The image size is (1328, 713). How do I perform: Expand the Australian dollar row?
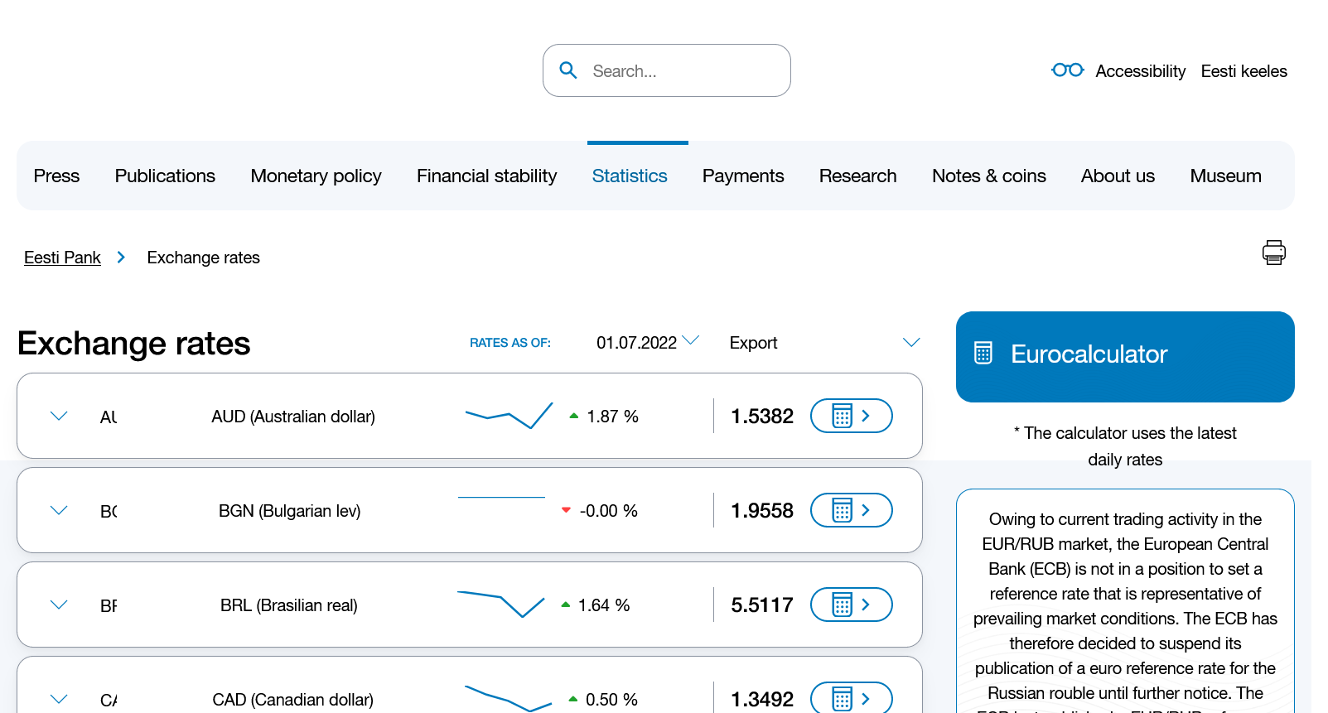pos(59,416)
